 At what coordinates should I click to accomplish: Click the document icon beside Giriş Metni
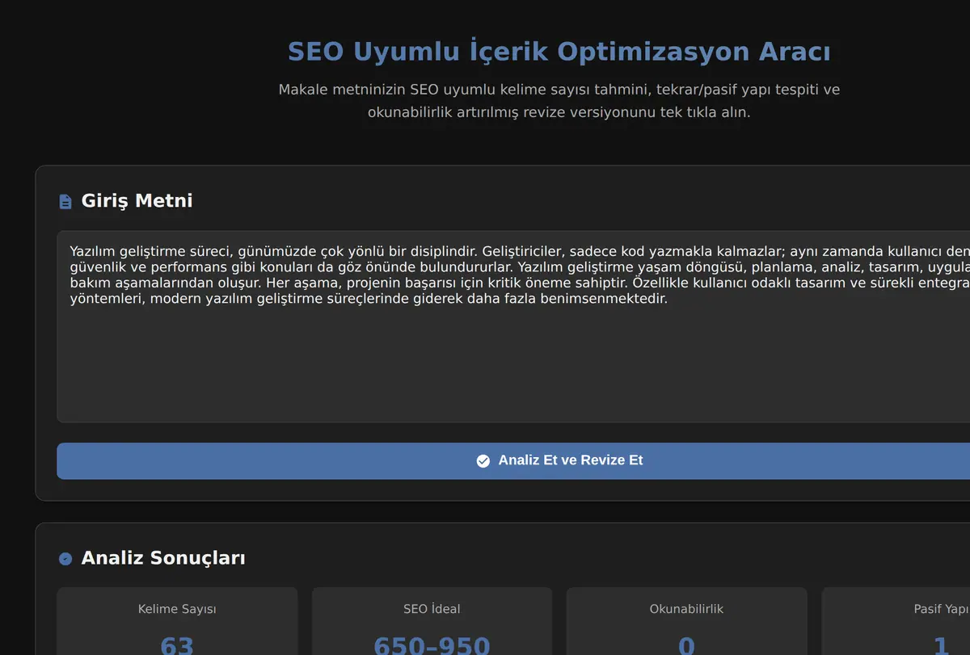tap(65, 201)
